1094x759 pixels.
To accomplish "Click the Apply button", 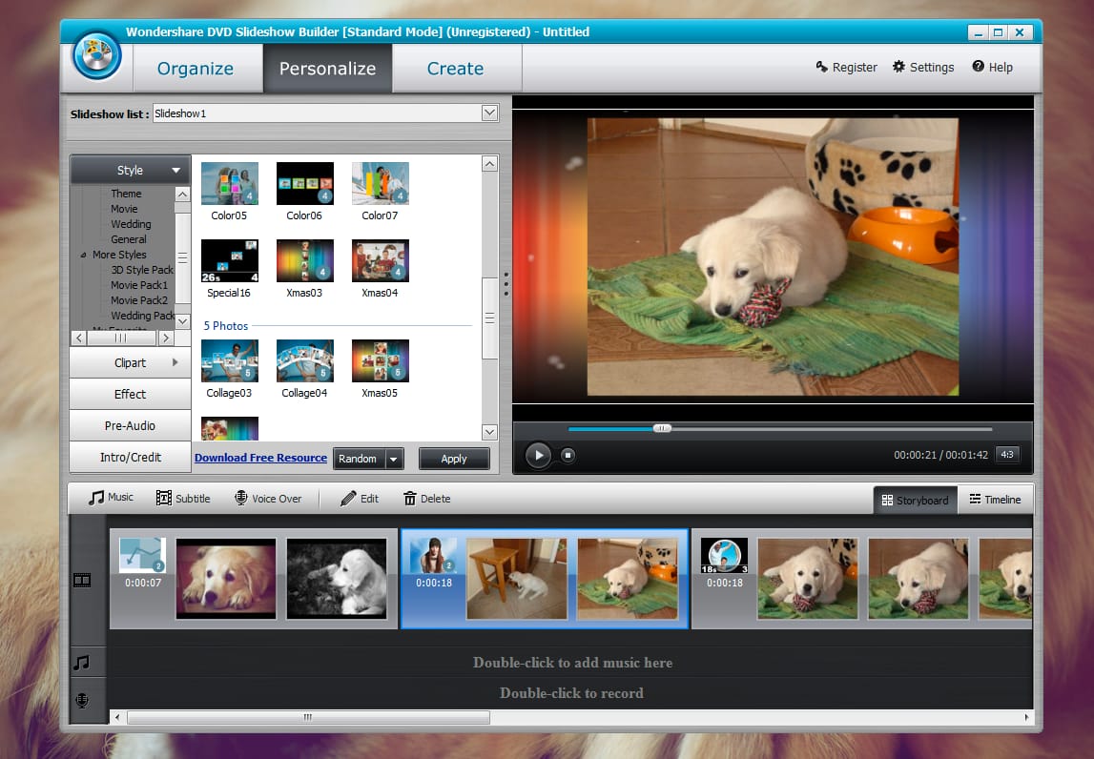I will click(x=453, y=459).
